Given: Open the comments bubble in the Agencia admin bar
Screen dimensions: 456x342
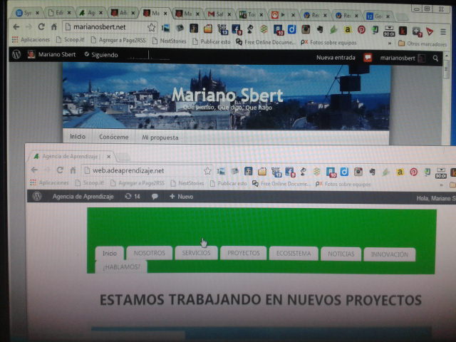Looking at the screenshot, I should 155,196.
